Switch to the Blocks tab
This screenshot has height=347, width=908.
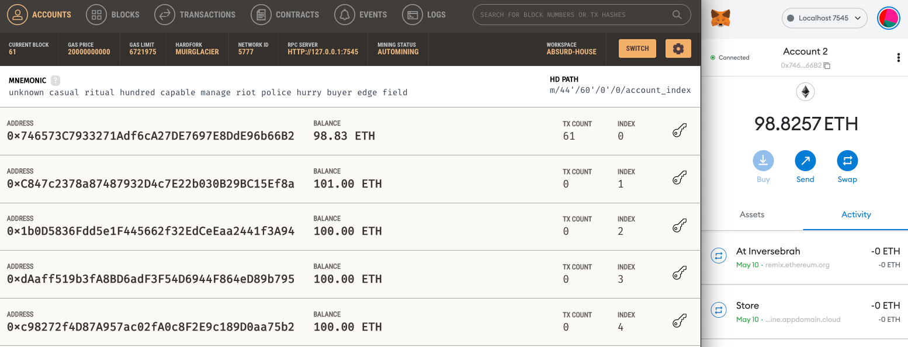coord(113,15)
